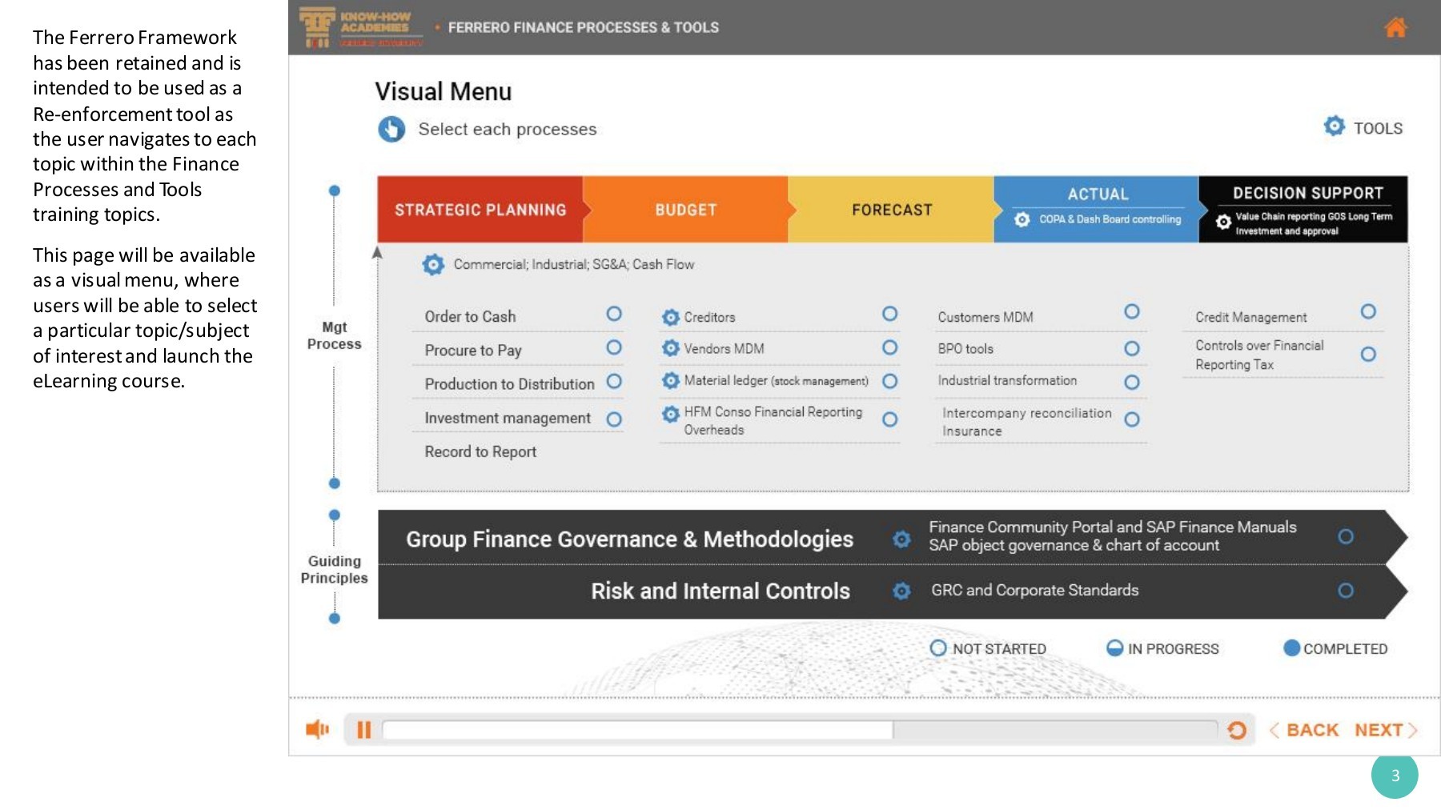Viewport: 1441px width, 810px height.
Task: Mute audio with the speaker icon
Action: pyautogui.click(x=317, y=729)
